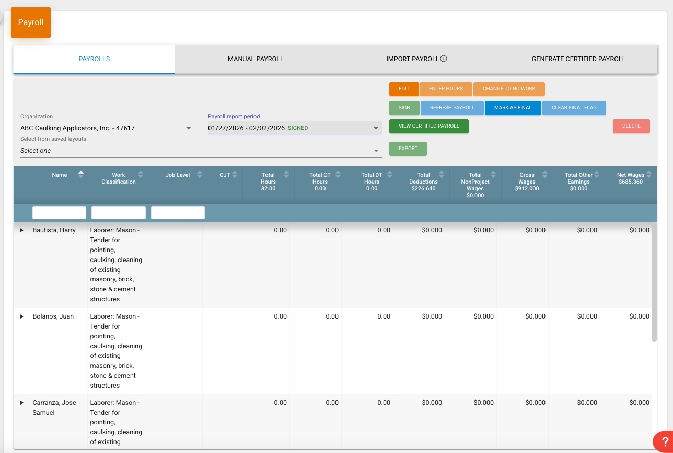Click Total Deductions value $226.640
The image size is (673, 453).
[x=423, y=189]
